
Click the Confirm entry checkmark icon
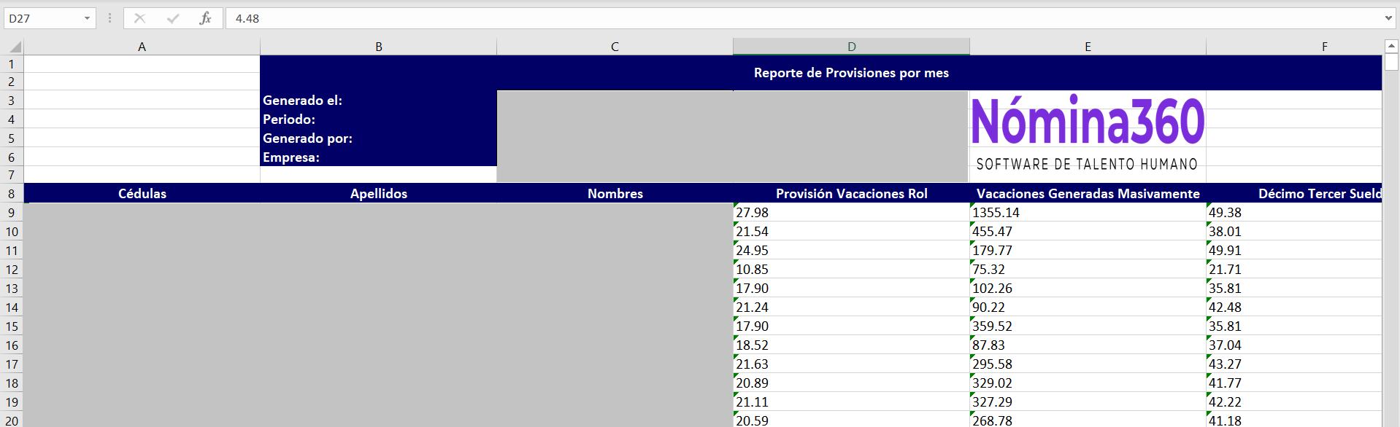(x=173, y=18)
